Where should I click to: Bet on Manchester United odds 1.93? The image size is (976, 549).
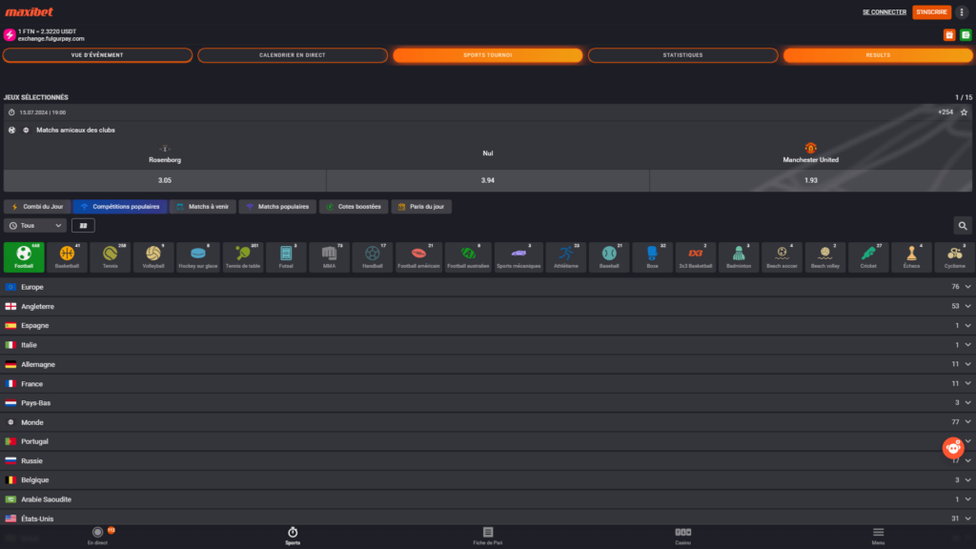click(810, 180)
